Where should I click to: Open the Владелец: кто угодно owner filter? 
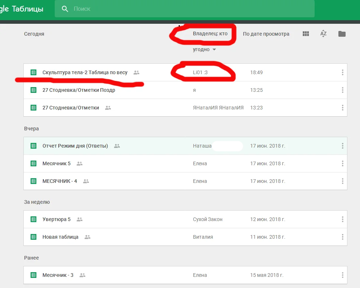pyautogui.click(x=210, y=41)
